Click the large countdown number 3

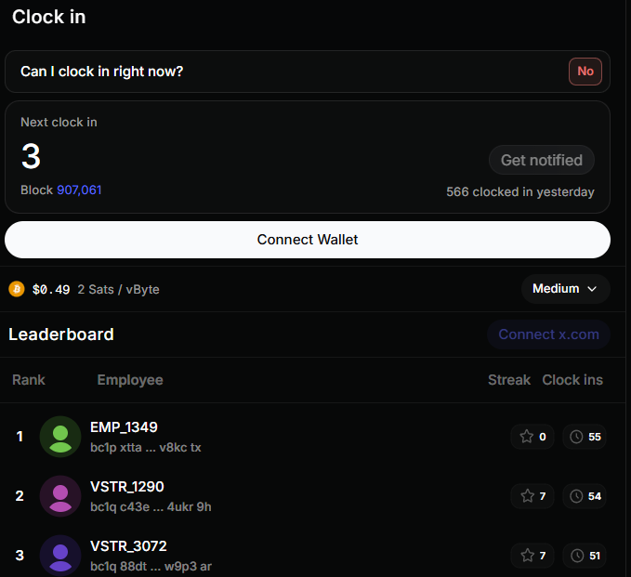point(31,156)
